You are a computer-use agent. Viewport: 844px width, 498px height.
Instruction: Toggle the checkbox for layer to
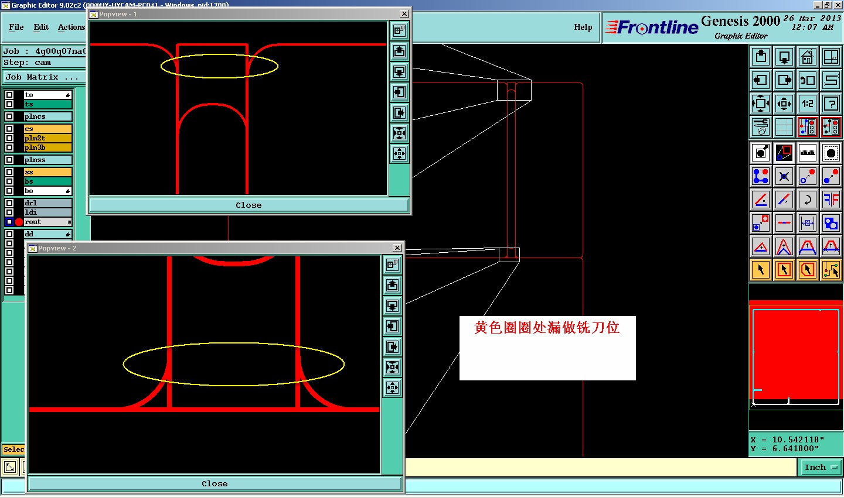[9, 95]
